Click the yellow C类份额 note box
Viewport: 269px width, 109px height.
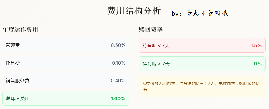(x=202, y=87)
